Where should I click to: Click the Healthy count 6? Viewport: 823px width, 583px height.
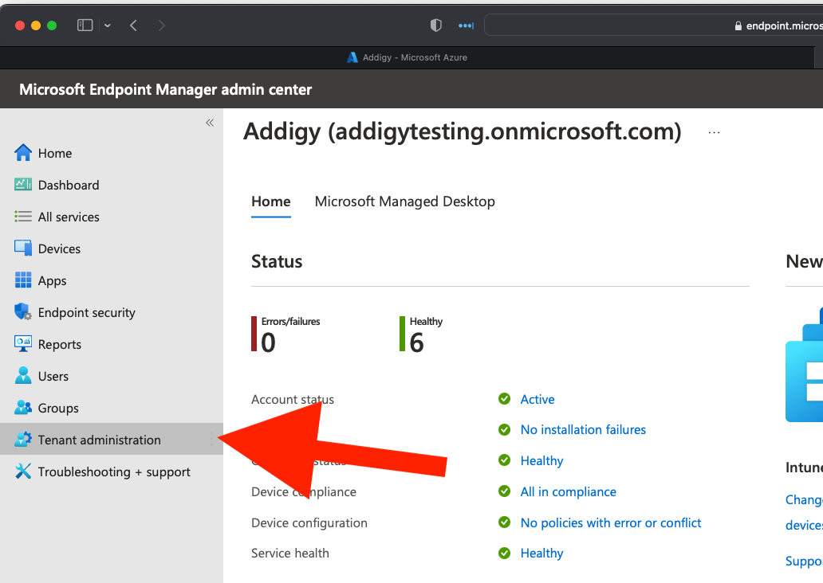click(x=417, y=343)
